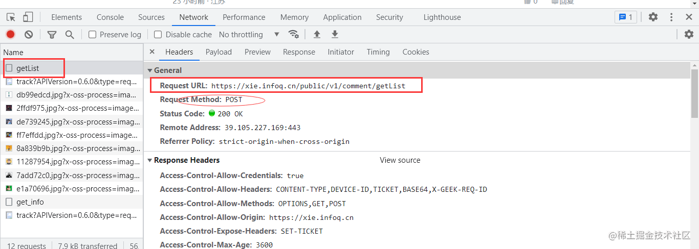Tick the Disable cache checkbox
The height and width of the screenshot is (249, 699).
[x=158, y=35]
